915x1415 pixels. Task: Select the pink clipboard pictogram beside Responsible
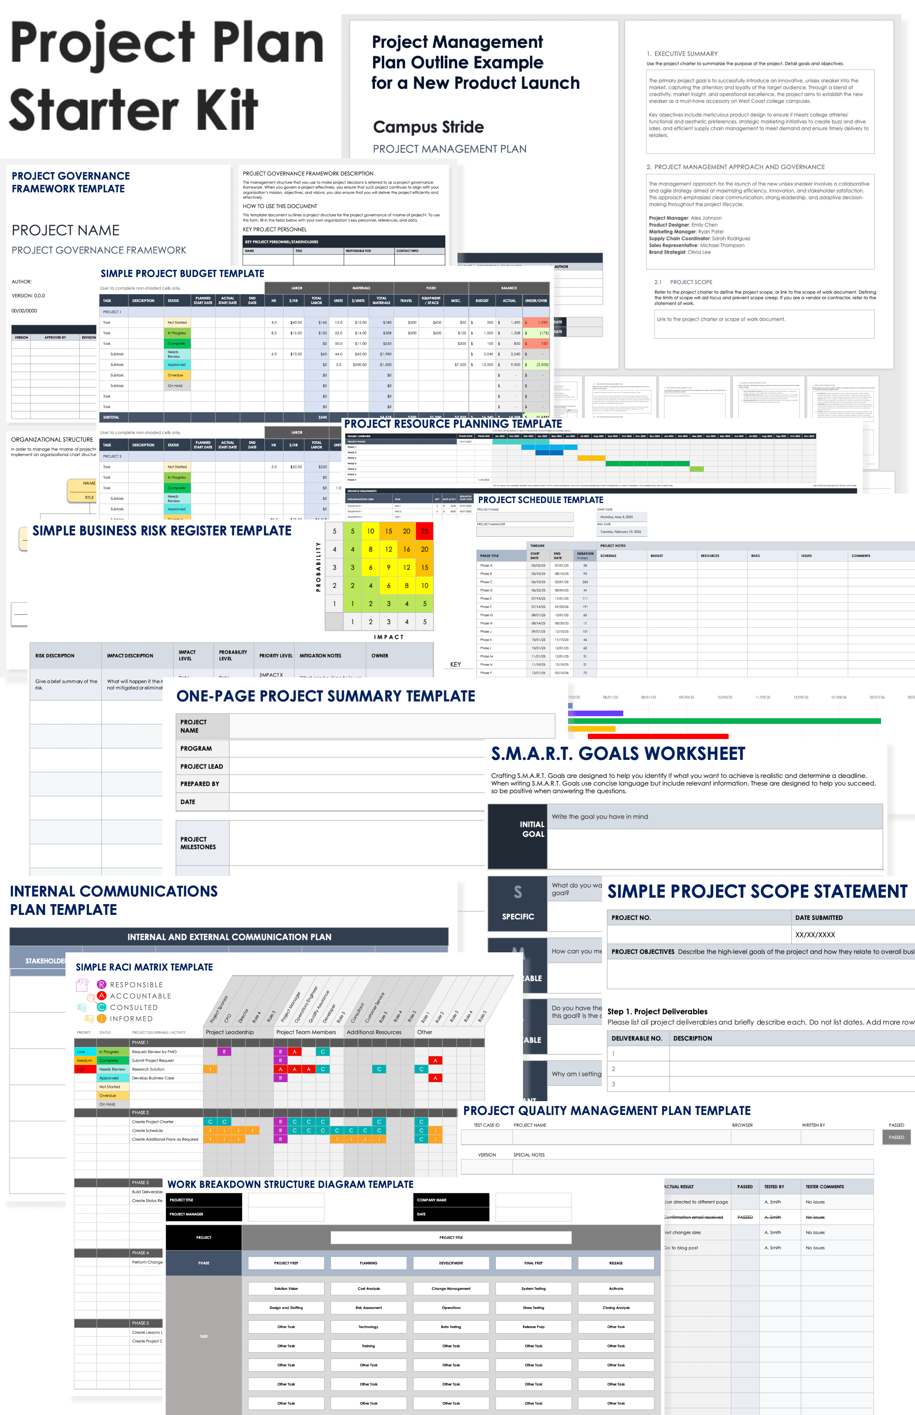(82, 985)
